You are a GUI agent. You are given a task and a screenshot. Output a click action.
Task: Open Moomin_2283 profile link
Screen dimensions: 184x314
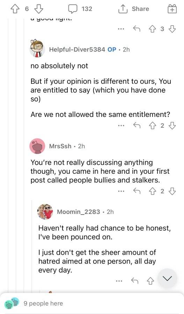[x=78, y=212]
